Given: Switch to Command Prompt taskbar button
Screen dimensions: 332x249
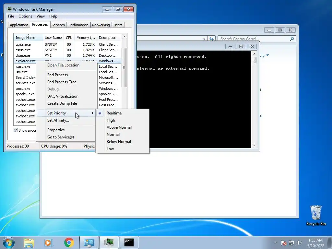Looking at the screenshot, I should [129, 243].
